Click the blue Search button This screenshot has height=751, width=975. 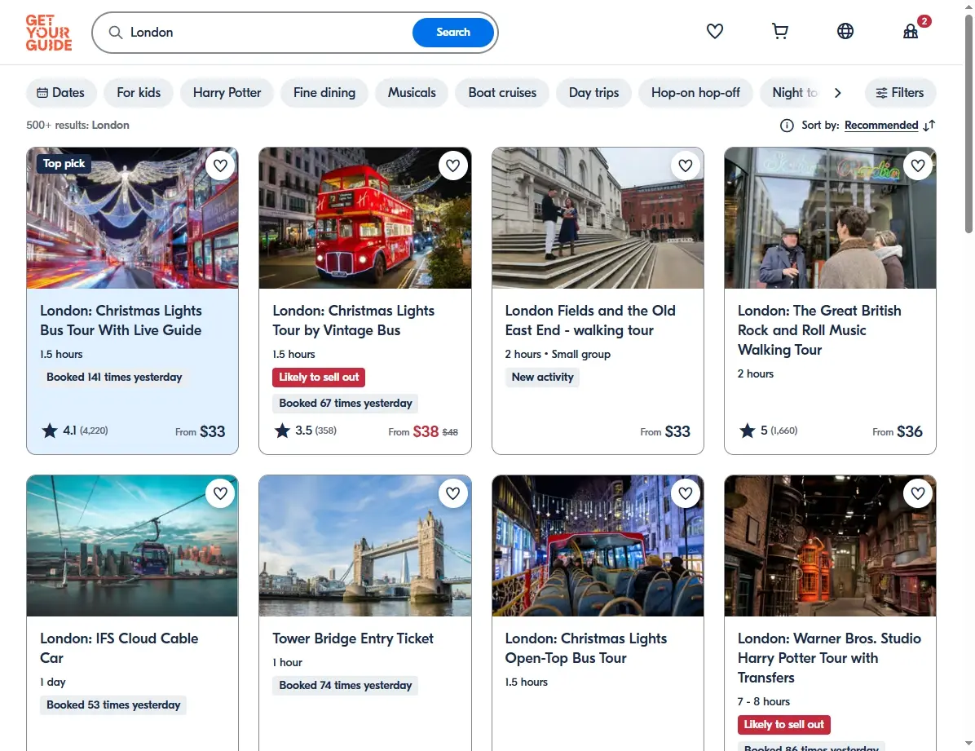(x=453, y=33)
